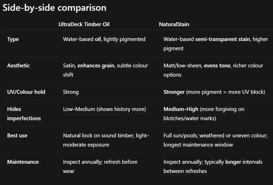Screen dimensions: 273x185
Task: Click the 'Hides imperfections' row label
Action: tap(24, 114)
